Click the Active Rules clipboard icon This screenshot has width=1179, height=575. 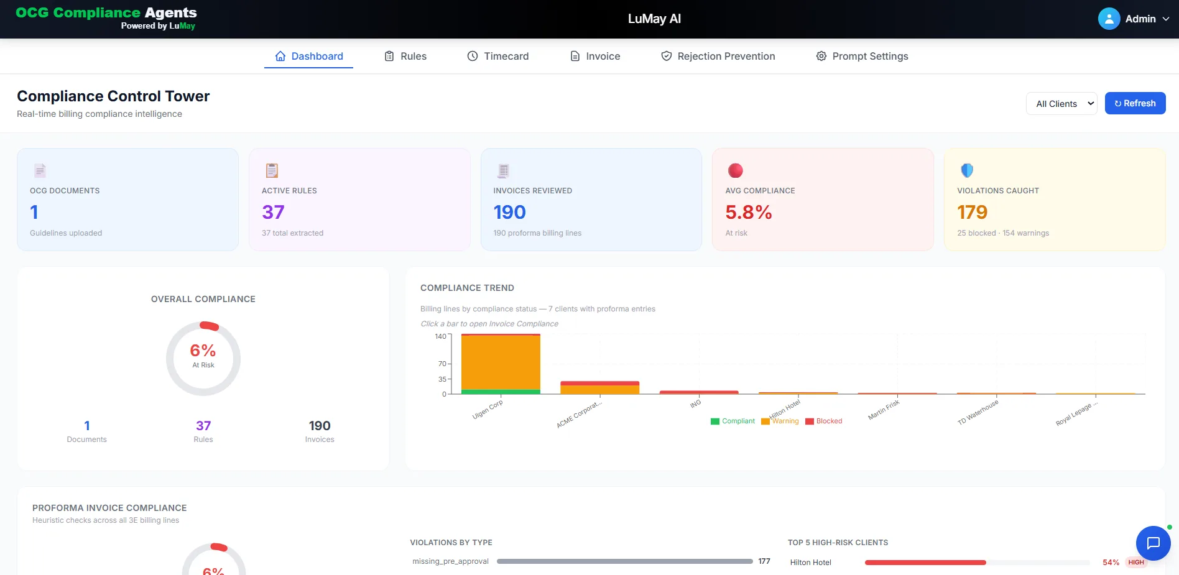[272, 170]
